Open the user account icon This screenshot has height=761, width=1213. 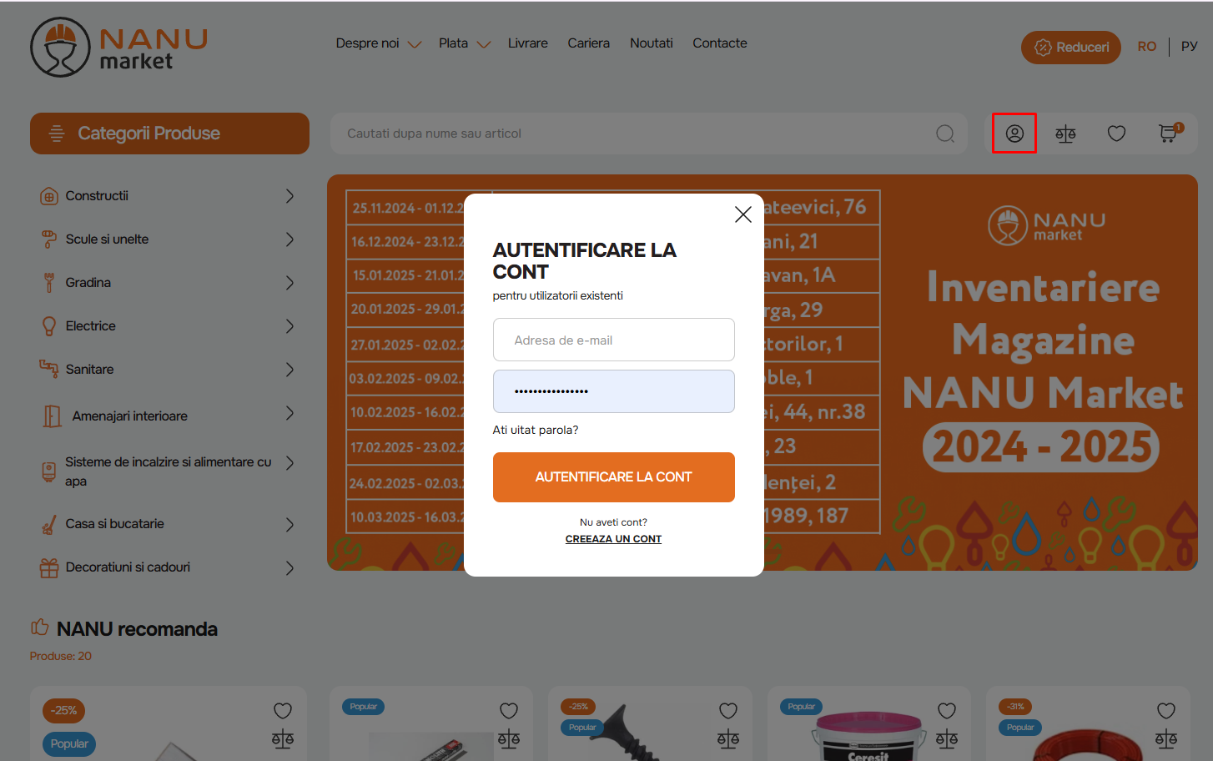(x=1014, y=134)
